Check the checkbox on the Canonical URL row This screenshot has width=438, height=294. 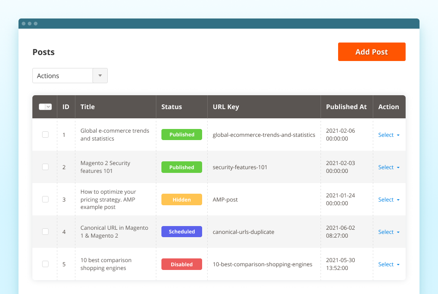pos(45,232)
